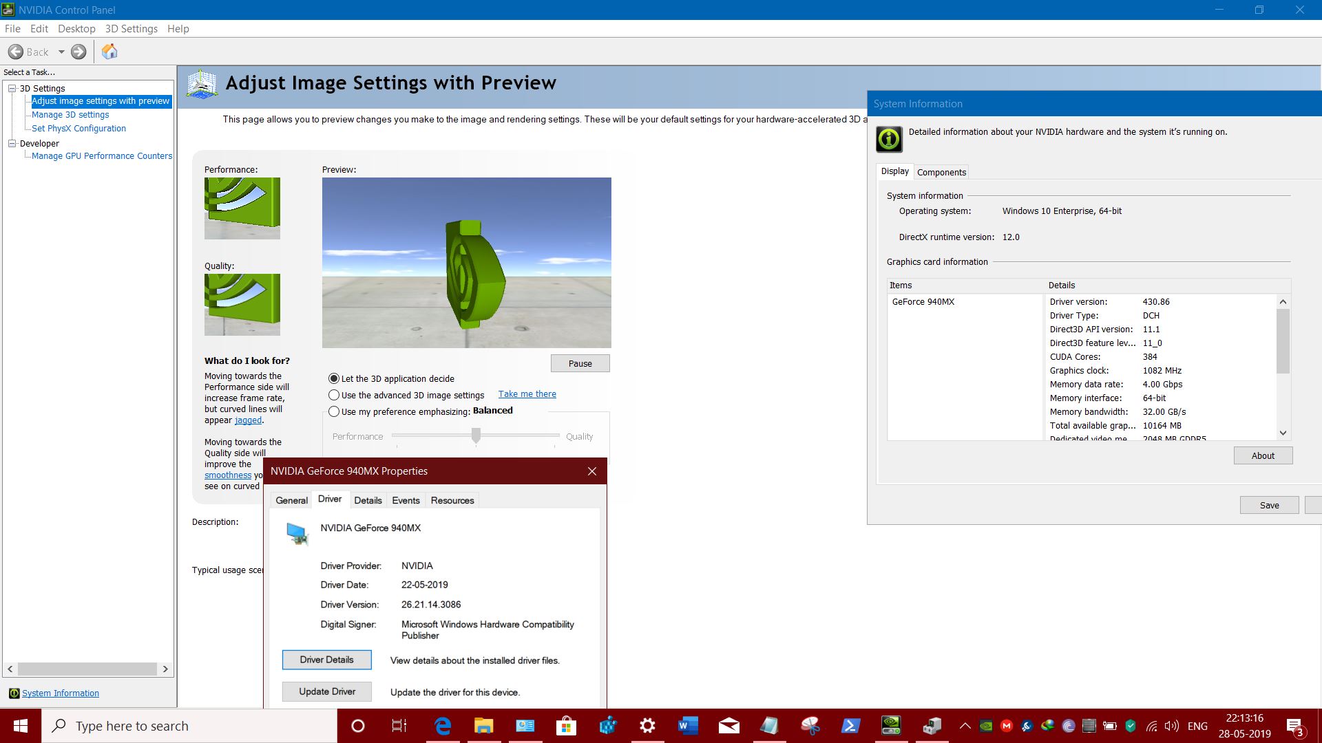
Task: Click the Forward navigation arrow
Action: [x=78, y=52]
